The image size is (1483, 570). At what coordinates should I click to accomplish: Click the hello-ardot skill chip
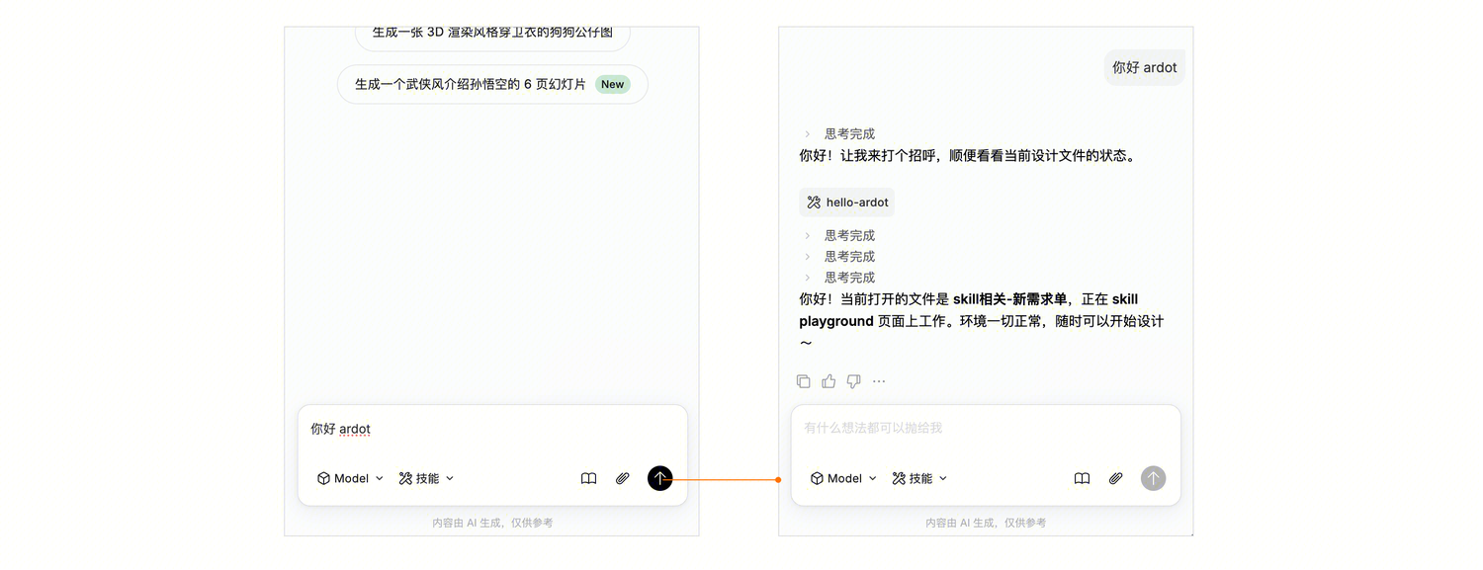[847, 203]
